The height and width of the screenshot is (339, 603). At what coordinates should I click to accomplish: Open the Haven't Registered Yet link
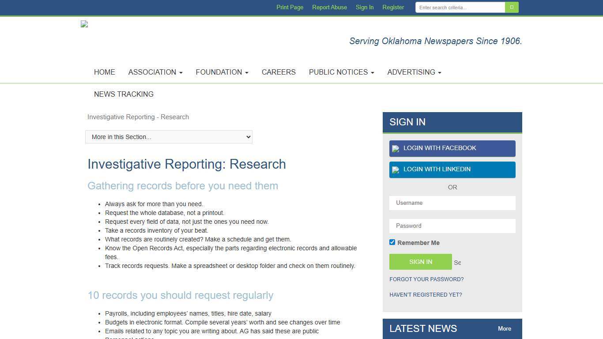[x=425, y=294]
